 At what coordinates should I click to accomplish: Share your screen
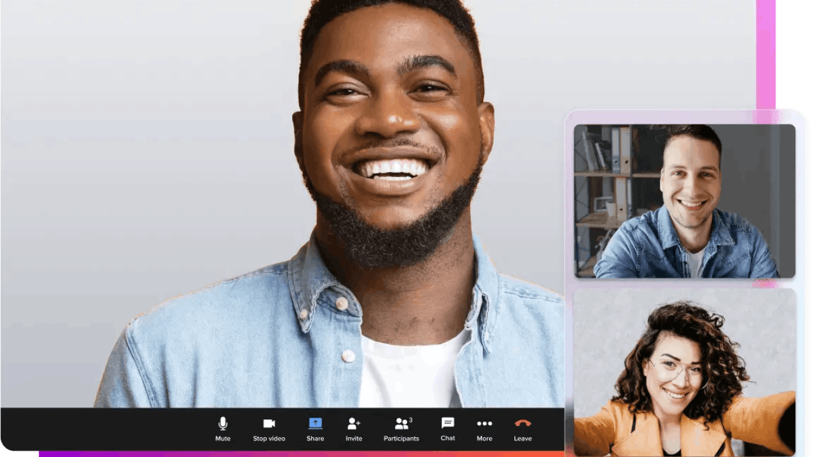pos(316,429)
